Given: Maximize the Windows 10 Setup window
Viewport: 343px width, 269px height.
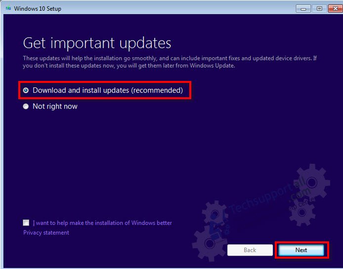Looking at the screenshot, I should (319, 9).
